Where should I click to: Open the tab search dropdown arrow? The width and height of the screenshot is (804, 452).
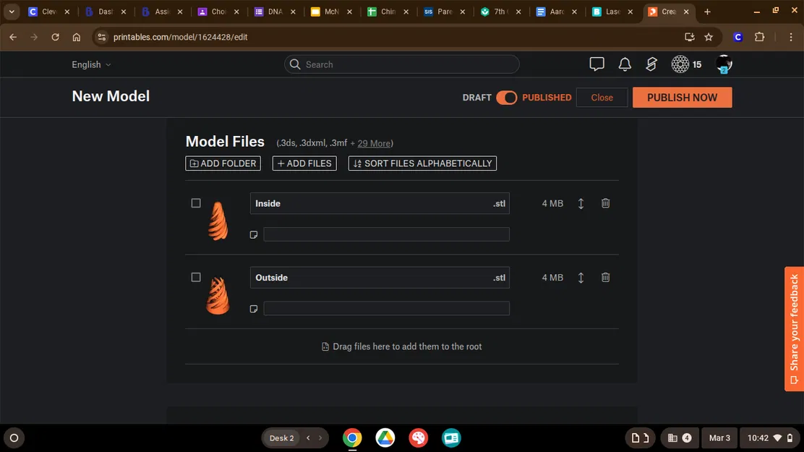coord(12,12)
